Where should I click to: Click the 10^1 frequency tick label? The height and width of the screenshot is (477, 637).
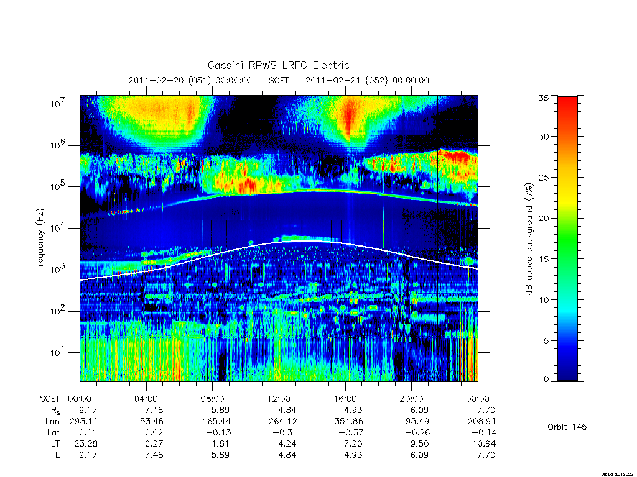(x=58, y=352)
